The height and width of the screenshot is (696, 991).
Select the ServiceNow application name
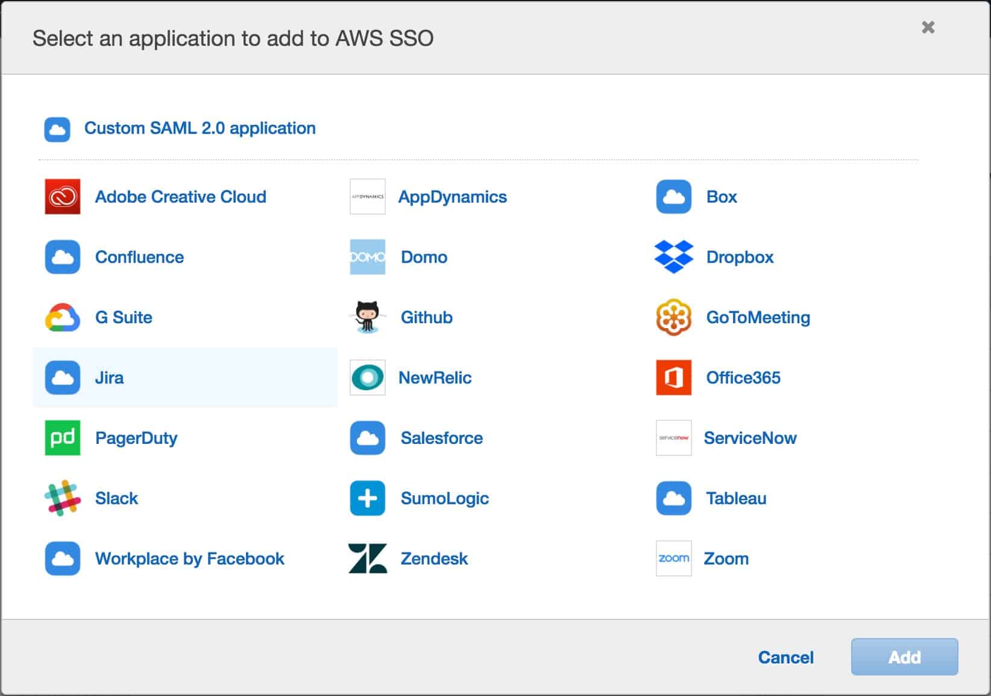pos(750,438)
